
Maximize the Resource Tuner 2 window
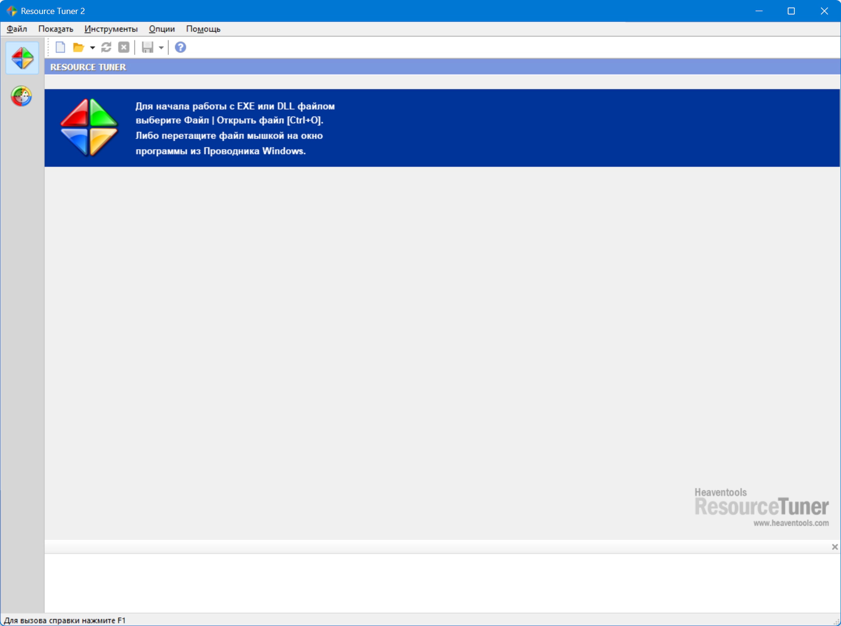[x=791, y=11]
